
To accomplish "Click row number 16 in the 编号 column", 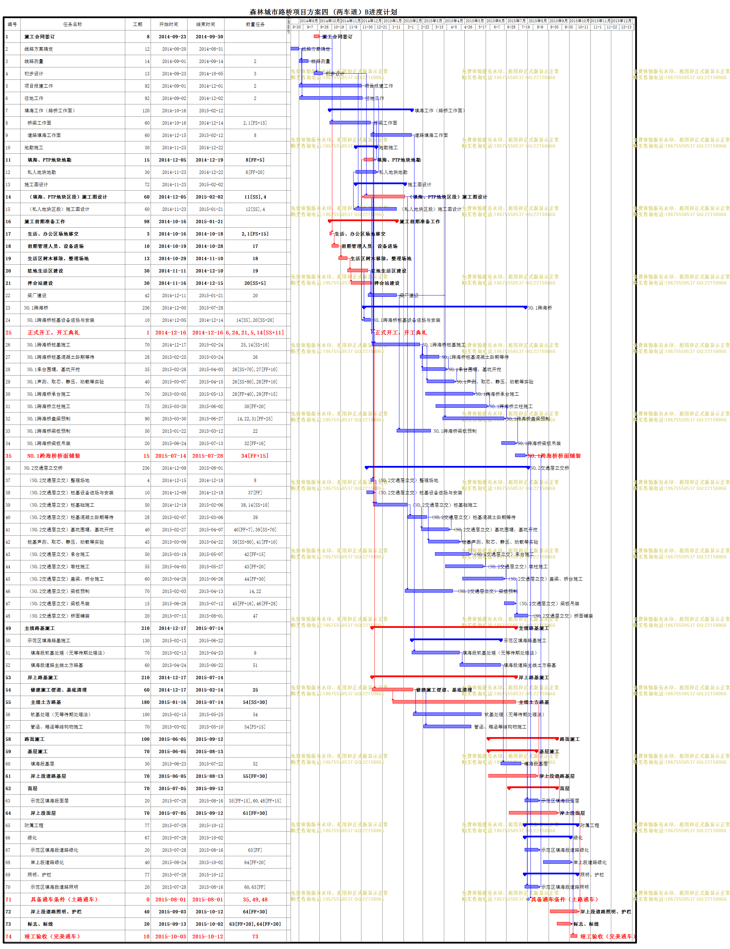I will tap(8, 222).
